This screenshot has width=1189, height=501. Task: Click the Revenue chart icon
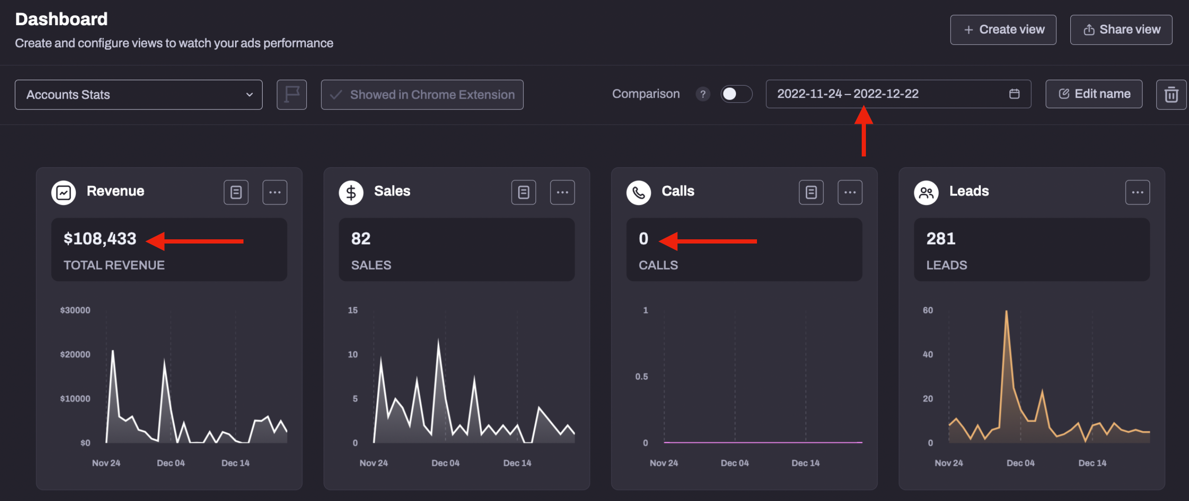click(64, 192)
